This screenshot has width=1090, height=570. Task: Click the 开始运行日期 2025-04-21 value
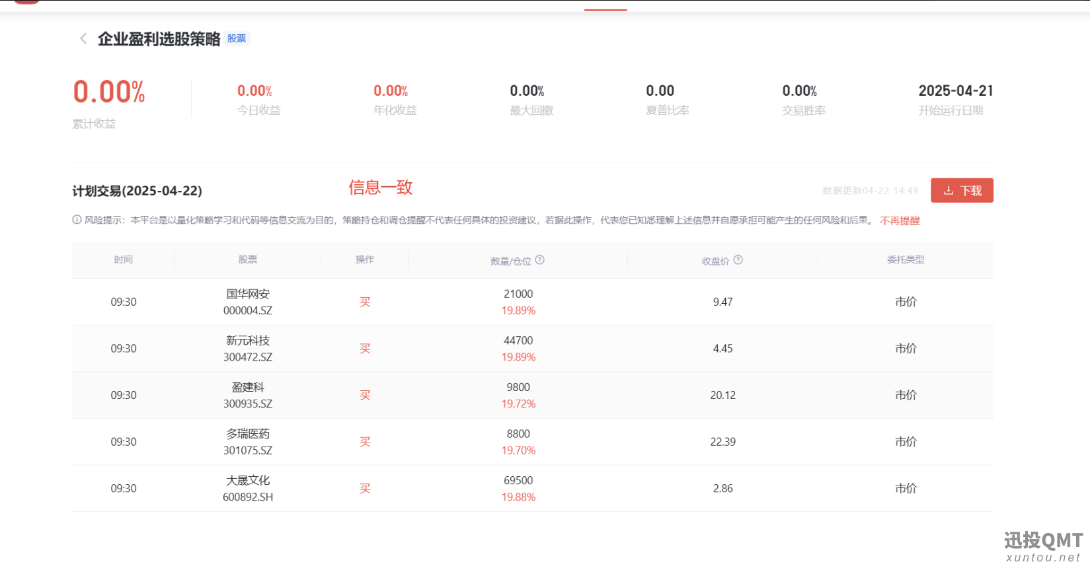pyautogui.click(x=955, y=90)
